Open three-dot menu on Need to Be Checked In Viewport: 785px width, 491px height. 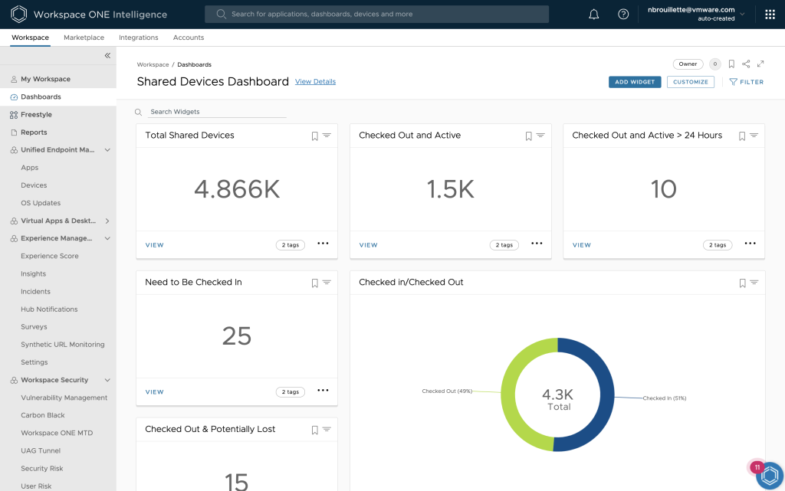click(x=323, y=391)
